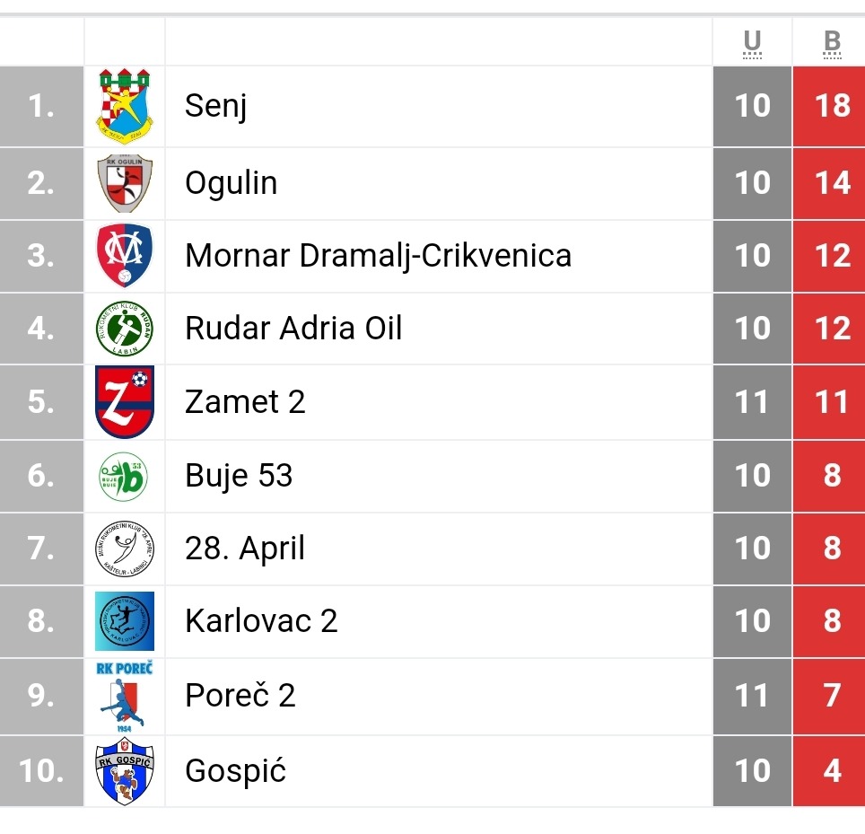Click the Mornar Dramalj-Crikvenica crest
Image resolution: width=865 pixels, height=834 pixels.
[x=125, y=256]
